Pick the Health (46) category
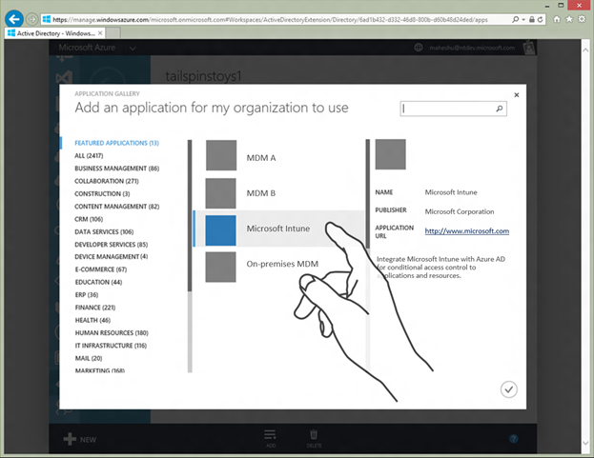The image size is (594, 458). pos(92,320)
